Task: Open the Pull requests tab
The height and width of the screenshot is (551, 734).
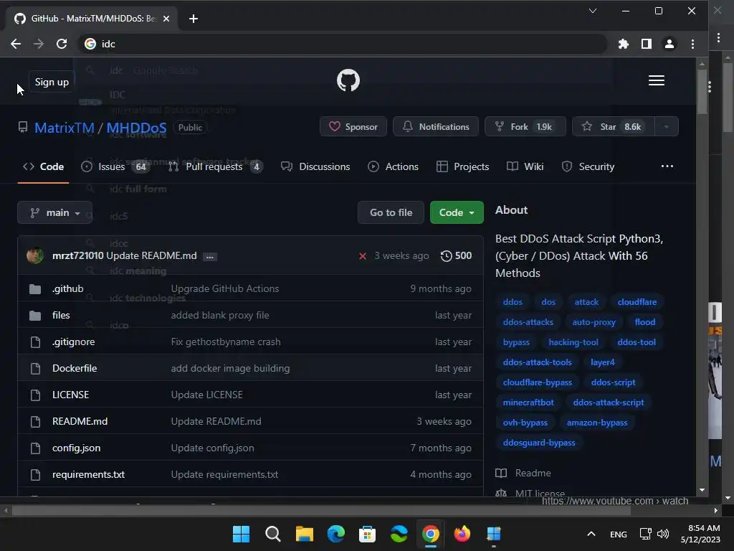Action: coord(215,166)
